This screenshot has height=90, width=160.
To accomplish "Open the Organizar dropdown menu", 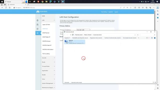I will click(67, 38).
